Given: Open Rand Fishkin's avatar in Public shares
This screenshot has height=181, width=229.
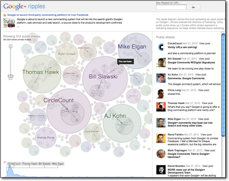Looking at the screenshot, I should (x=161, y=138).
